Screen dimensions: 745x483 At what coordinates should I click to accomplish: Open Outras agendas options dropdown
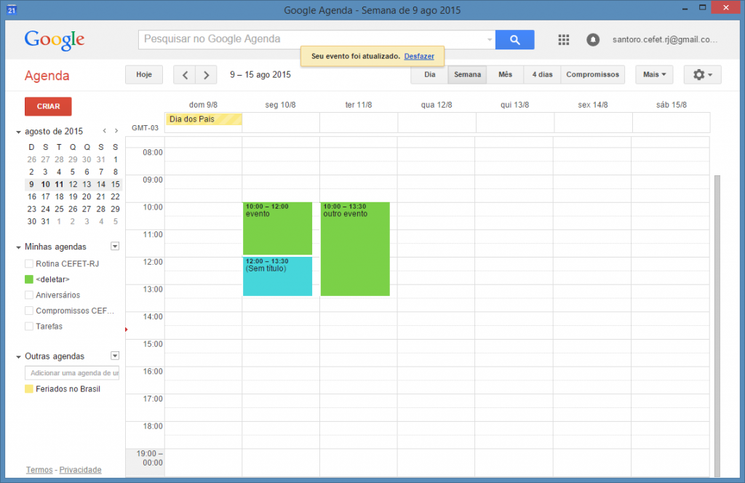(115, 356)
